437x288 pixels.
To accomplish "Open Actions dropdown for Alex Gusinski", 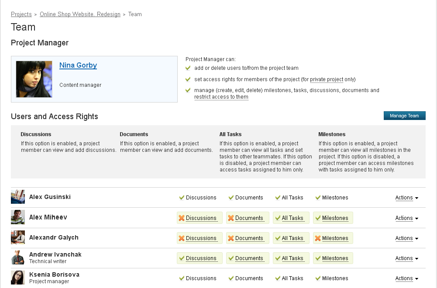I will (406, 198).
